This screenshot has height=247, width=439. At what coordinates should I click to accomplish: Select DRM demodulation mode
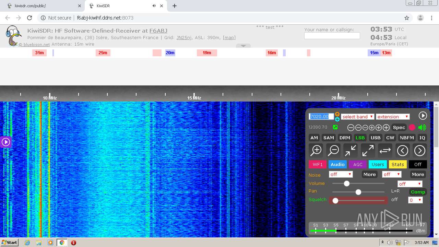pos(345,138)
